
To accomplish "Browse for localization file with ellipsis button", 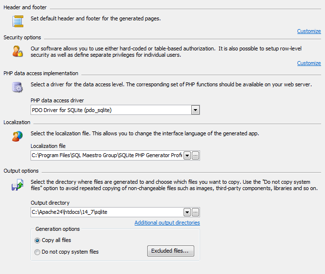I will pos(196,156).
